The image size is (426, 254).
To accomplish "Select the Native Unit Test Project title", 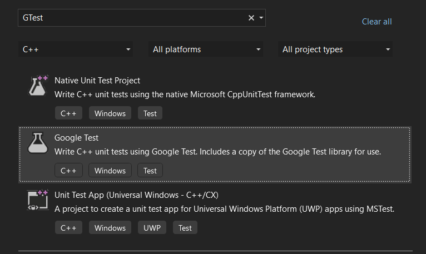I will tap(97, 81).
